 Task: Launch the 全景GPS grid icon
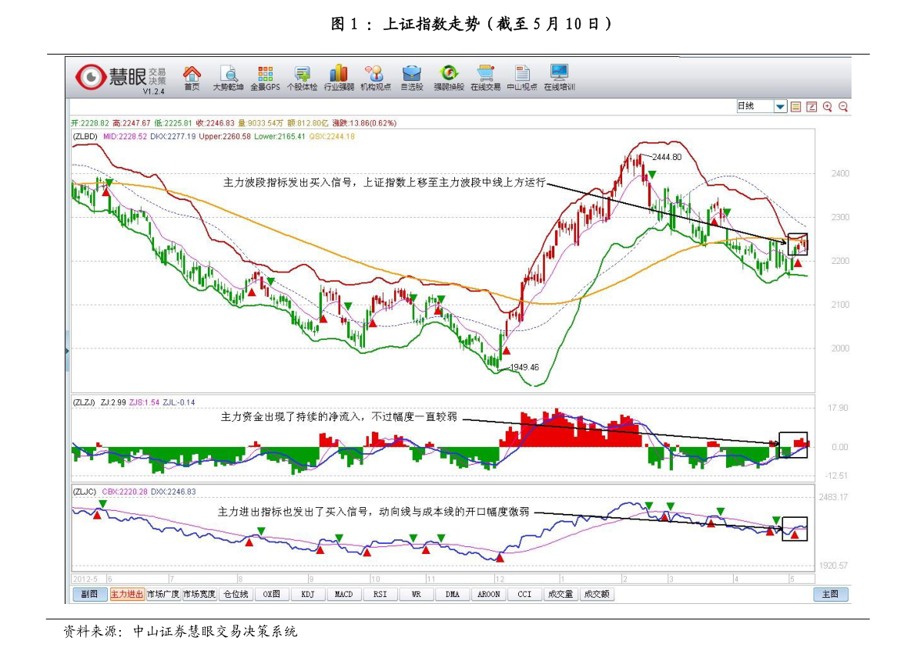coord(265,78)
